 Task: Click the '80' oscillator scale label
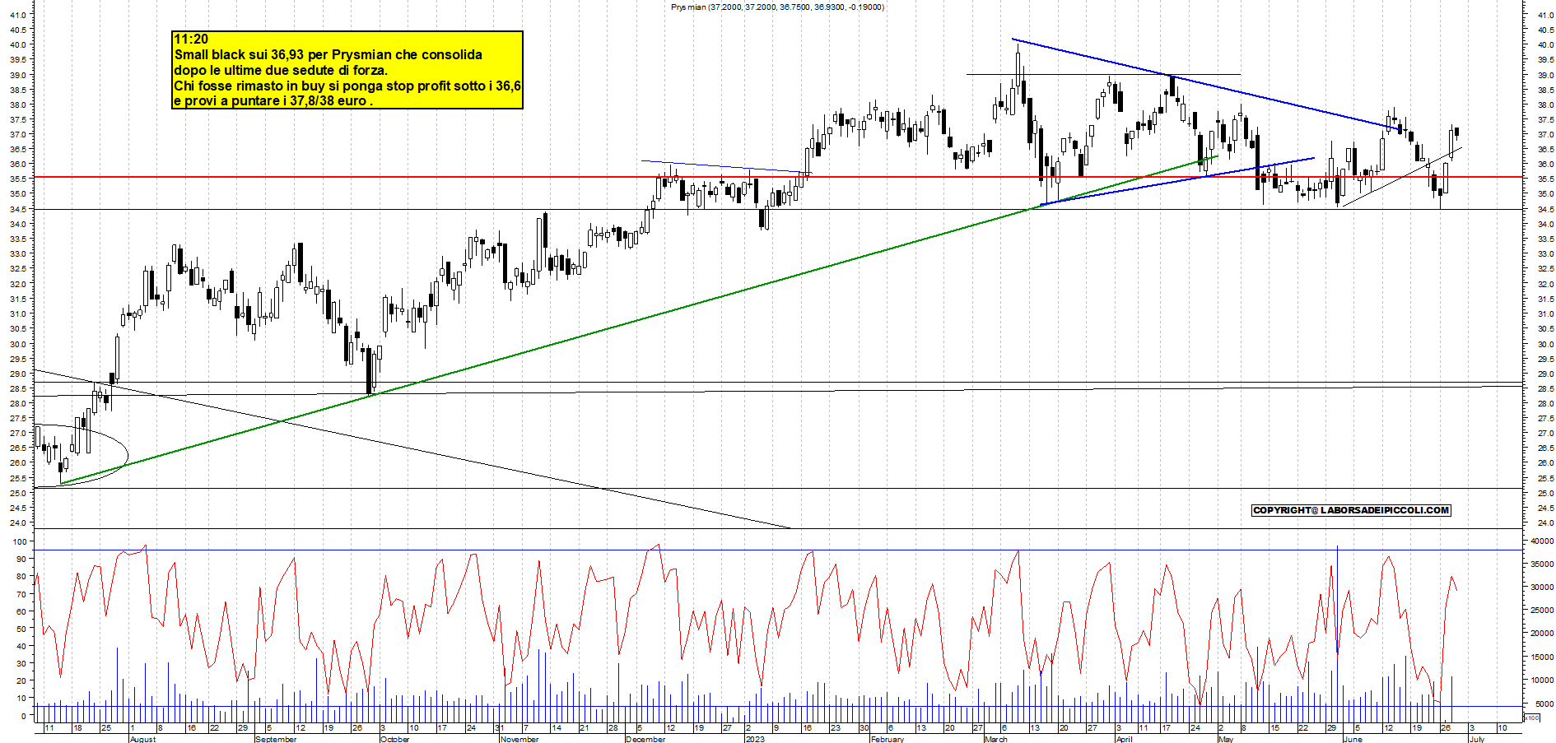(x=22, y=576)
